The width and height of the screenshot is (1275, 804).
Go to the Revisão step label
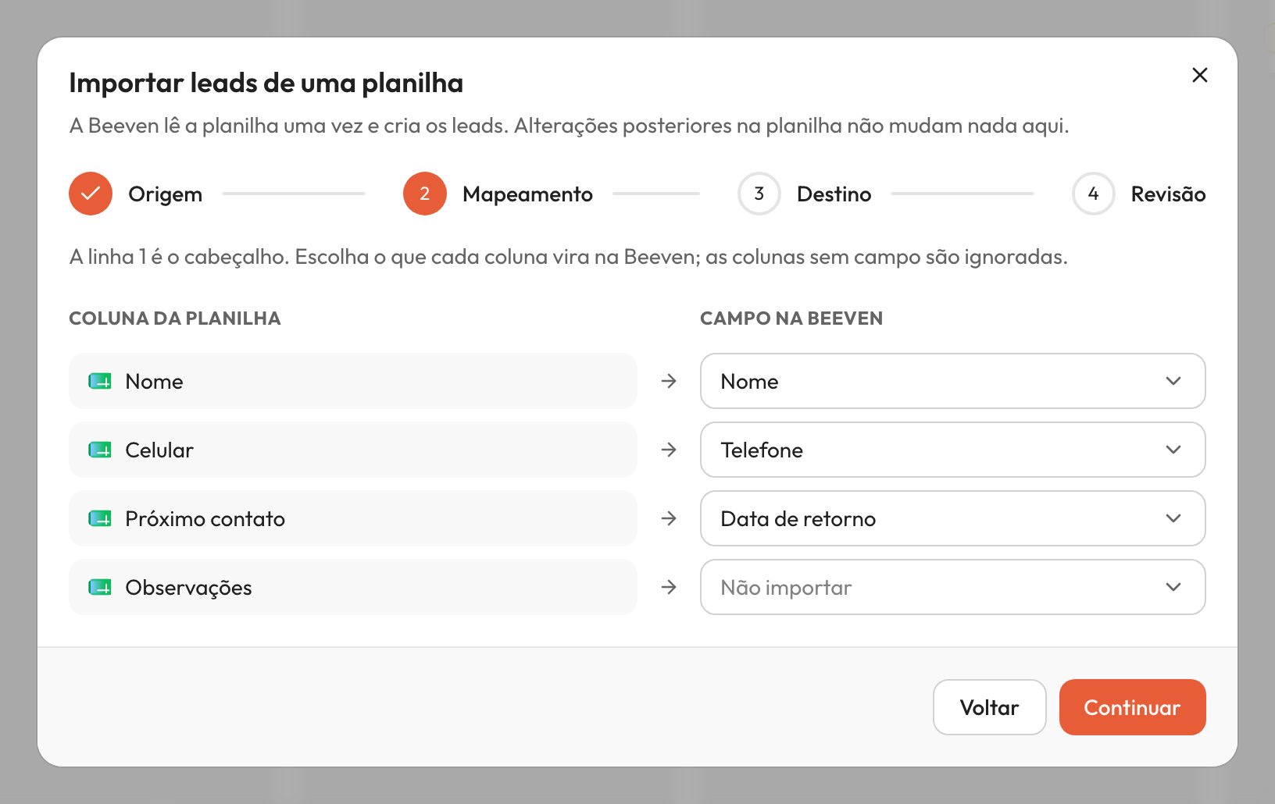pyautogui.click(x=1168, y=194)
